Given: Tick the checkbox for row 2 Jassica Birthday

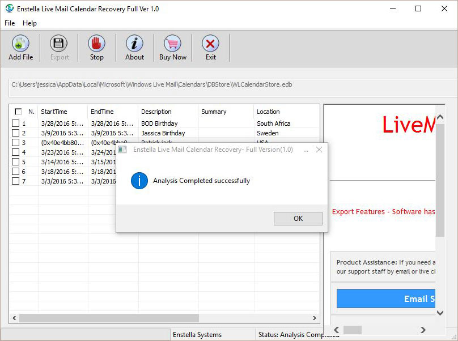Looking at the screenshot, I should [16, 133].
